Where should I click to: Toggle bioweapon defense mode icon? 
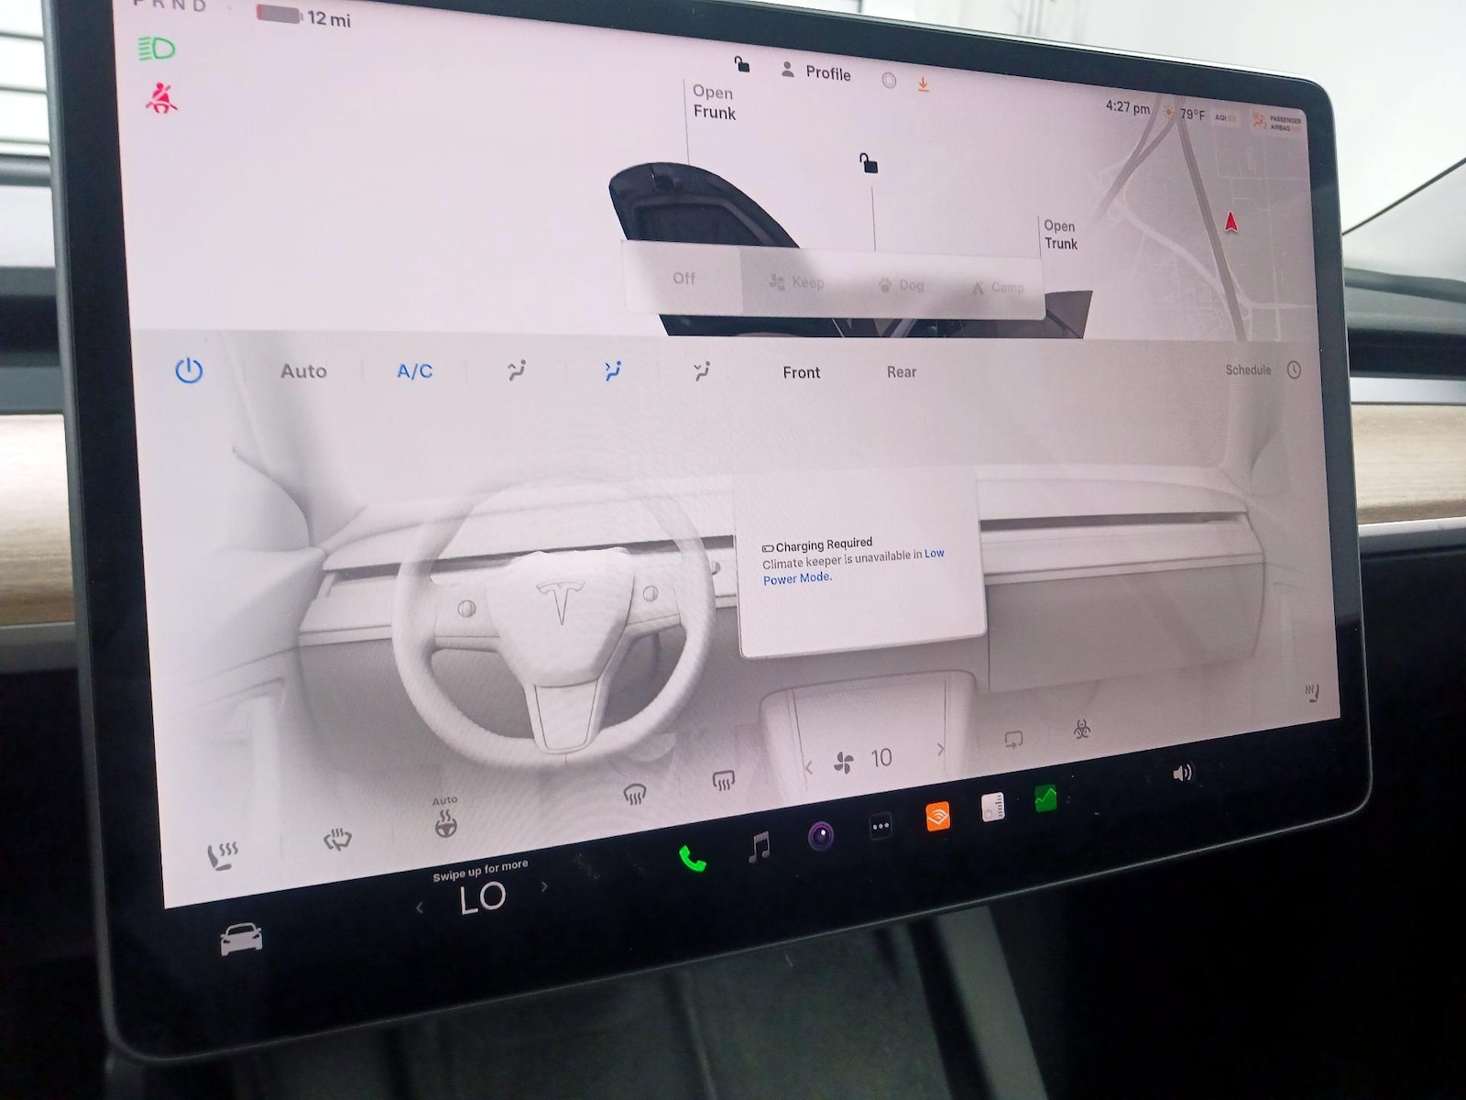coord(1082,729)
